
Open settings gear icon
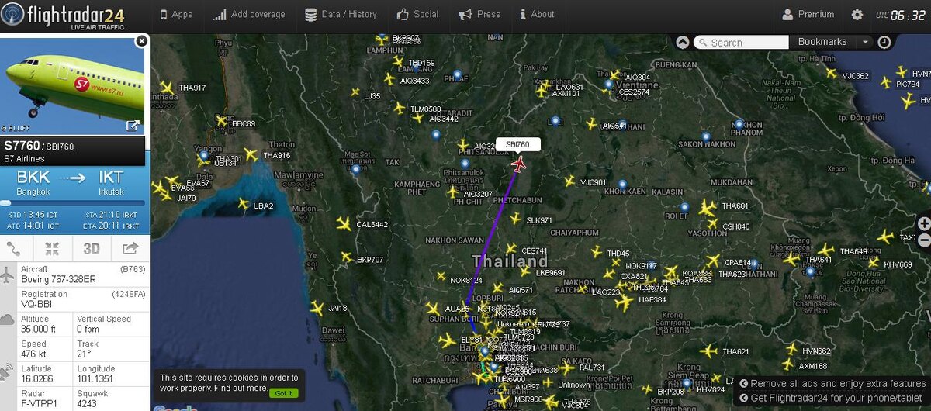[x=857, y=14]
